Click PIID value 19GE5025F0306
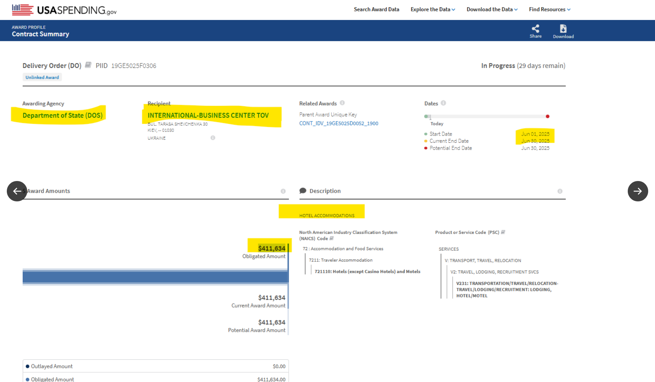The width and height of the screenshot is (655, 382). (x=134, y=66)
